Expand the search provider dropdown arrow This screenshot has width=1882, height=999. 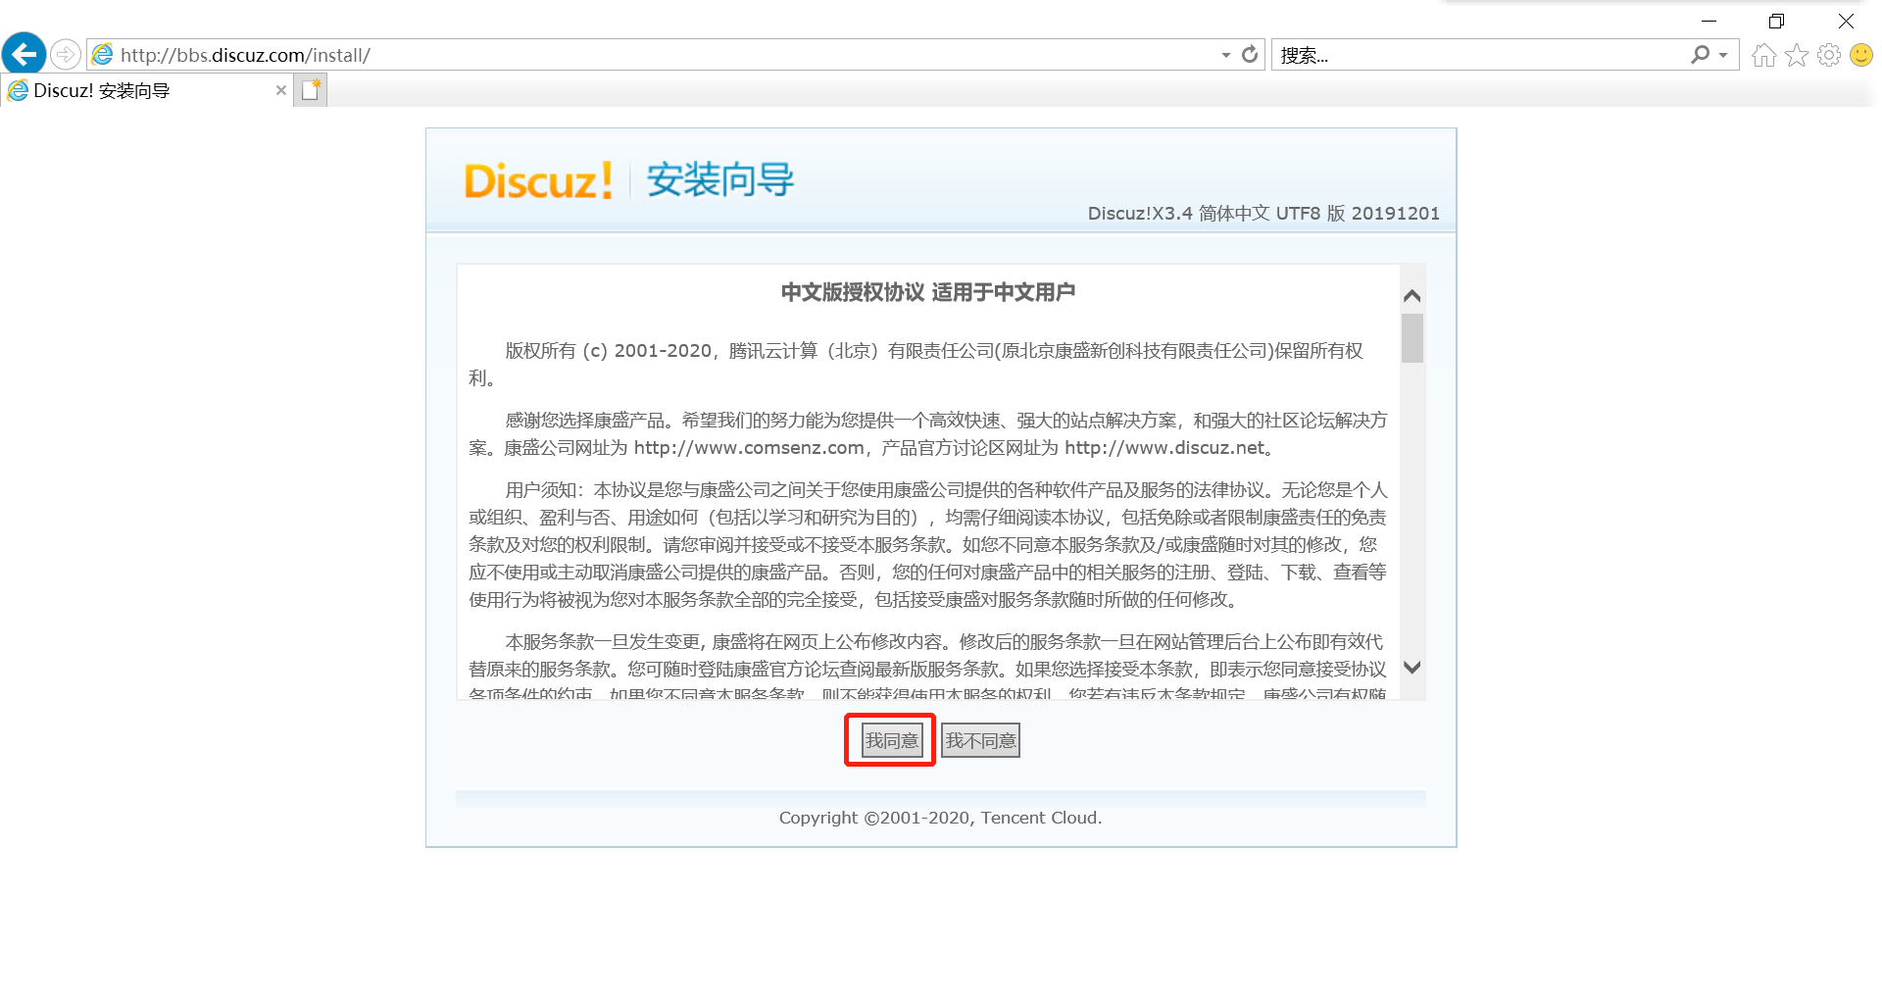tap(1723, 55)
